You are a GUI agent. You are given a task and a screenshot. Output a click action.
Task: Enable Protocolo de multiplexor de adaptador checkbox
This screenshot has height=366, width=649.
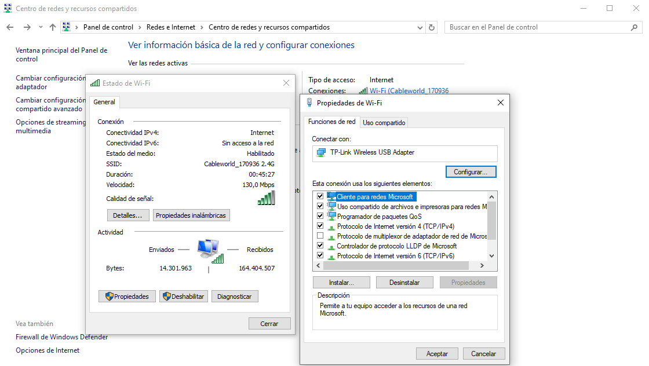click(x=320, y=236)
